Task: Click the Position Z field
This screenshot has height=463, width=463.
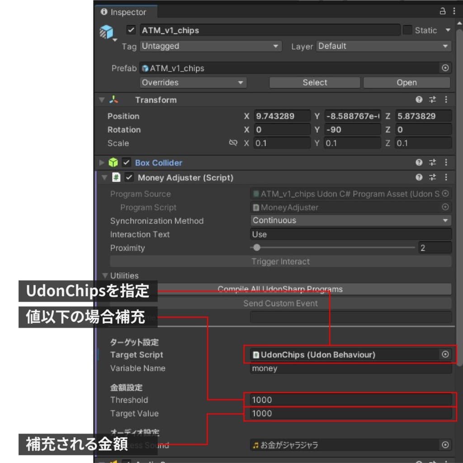Action: pyautogui.click(x=423, y=116)
